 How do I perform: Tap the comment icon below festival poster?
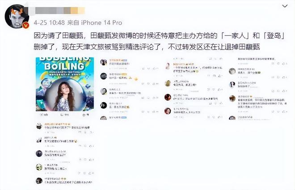click(62, 115)
